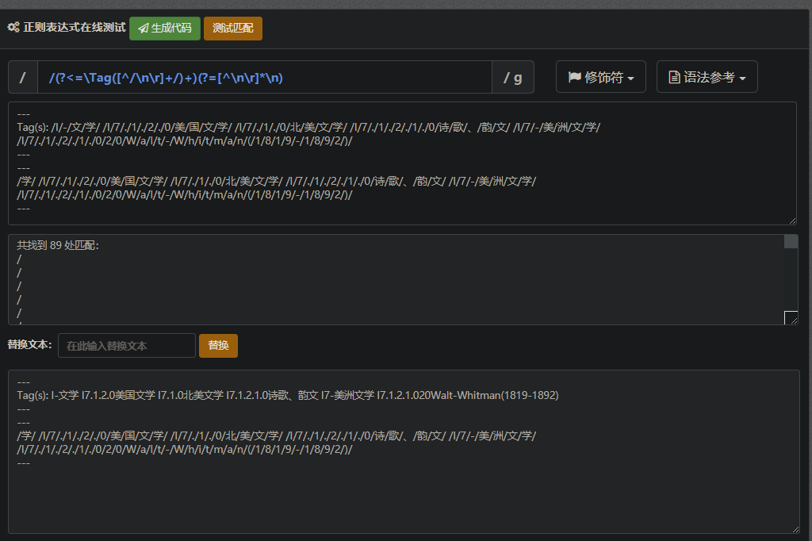Click the "/ g" flags suffix box
The width and height of the screenshot is (812, 541).
(513, 78)
